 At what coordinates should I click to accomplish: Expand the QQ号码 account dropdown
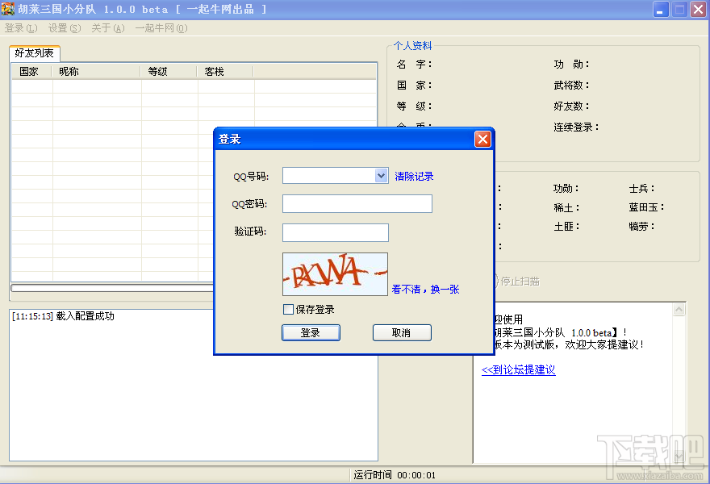pos(379,175)
